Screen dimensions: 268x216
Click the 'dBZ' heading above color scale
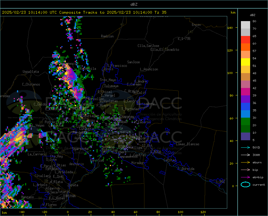pyautogui.click(x=253, y=15)
